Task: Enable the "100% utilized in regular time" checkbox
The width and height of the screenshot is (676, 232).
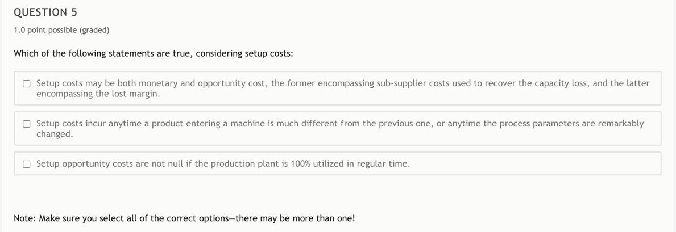Action: (x=27, y=164)
